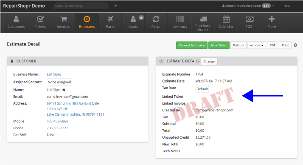This screenshot has width=303, height=165.
Task: Click the Default tax rate field
Action: tap(202, 89)
